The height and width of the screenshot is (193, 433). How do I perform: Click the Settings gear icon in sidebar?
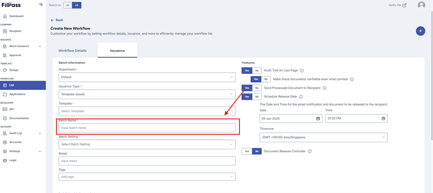click(x=5, y=151)
